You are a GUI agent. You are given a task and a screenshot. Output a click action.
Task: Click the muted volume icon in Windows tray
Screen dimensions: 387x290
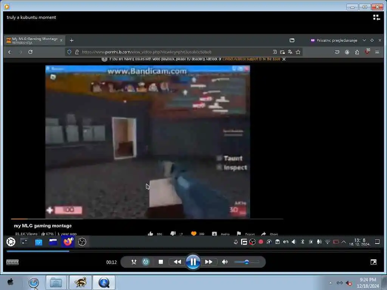349,283
